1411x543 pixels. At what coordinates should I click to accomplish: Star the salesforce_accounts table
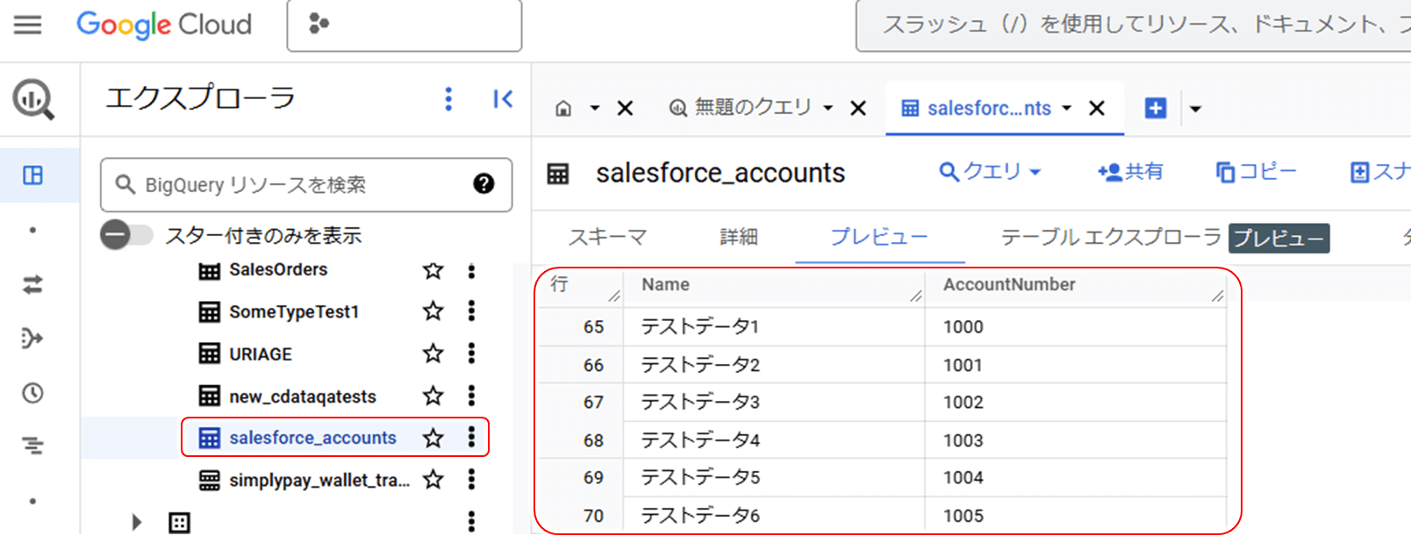[x=433, y=437]
